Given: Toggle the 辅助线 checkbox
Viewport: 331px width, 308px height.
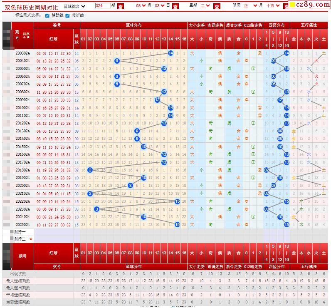Looking at the screenshot, I should click(x=47, y=15).
